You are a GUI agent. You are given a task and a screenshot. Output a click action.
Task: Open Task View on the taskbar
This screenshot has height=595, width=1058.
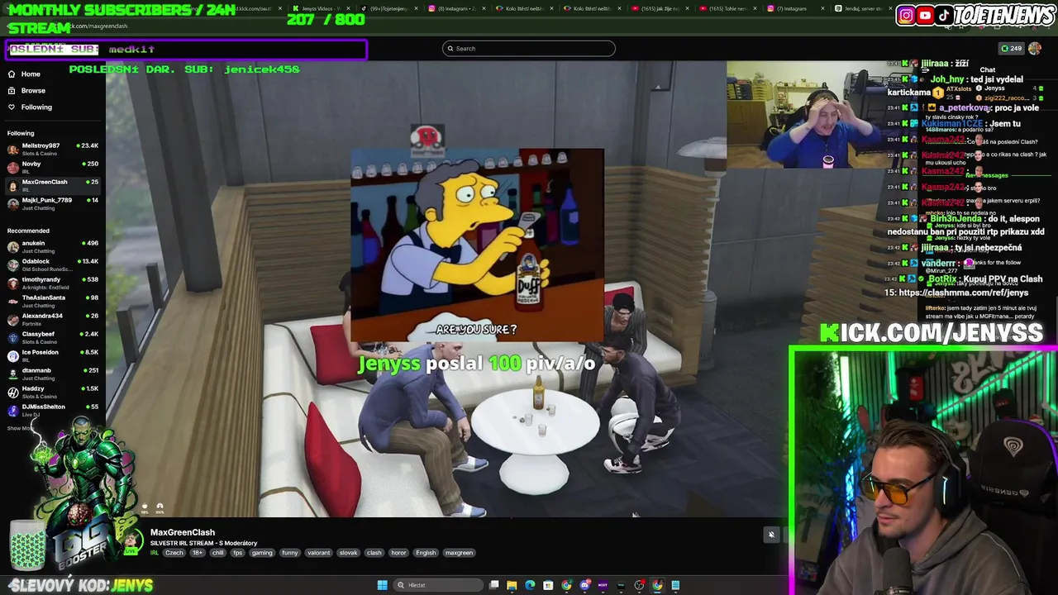pos(493,585)
